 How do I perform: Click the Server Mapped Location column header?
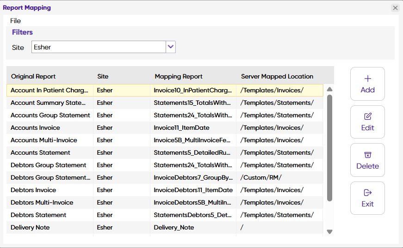pos(277,77)
